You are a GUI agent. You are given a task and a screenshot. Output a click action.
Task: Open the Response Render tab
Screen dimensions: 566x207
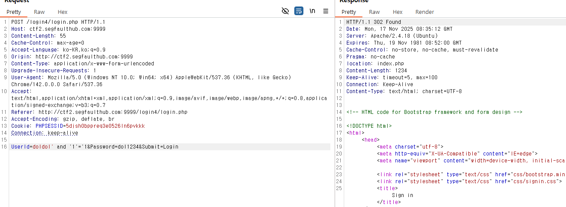point(424,12)
